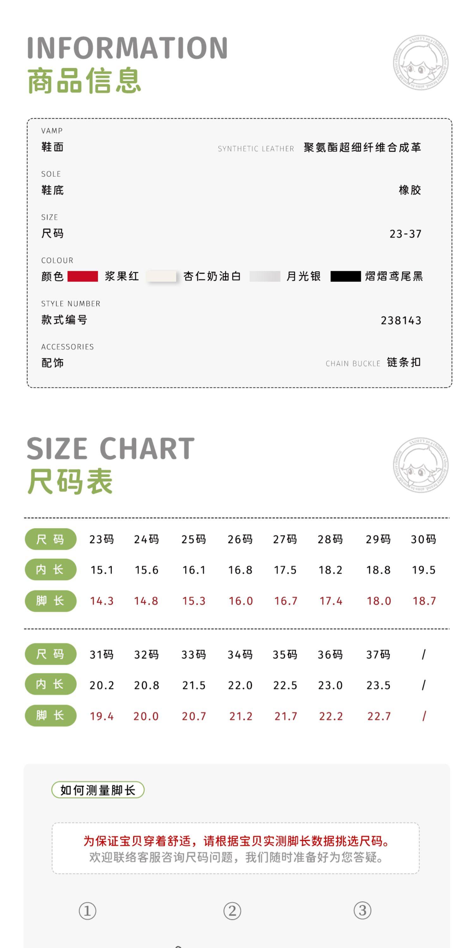
Task: Select the 杏仁奶油白 cream color swatch
Action: pyautogui.click(x=161, y=276)
